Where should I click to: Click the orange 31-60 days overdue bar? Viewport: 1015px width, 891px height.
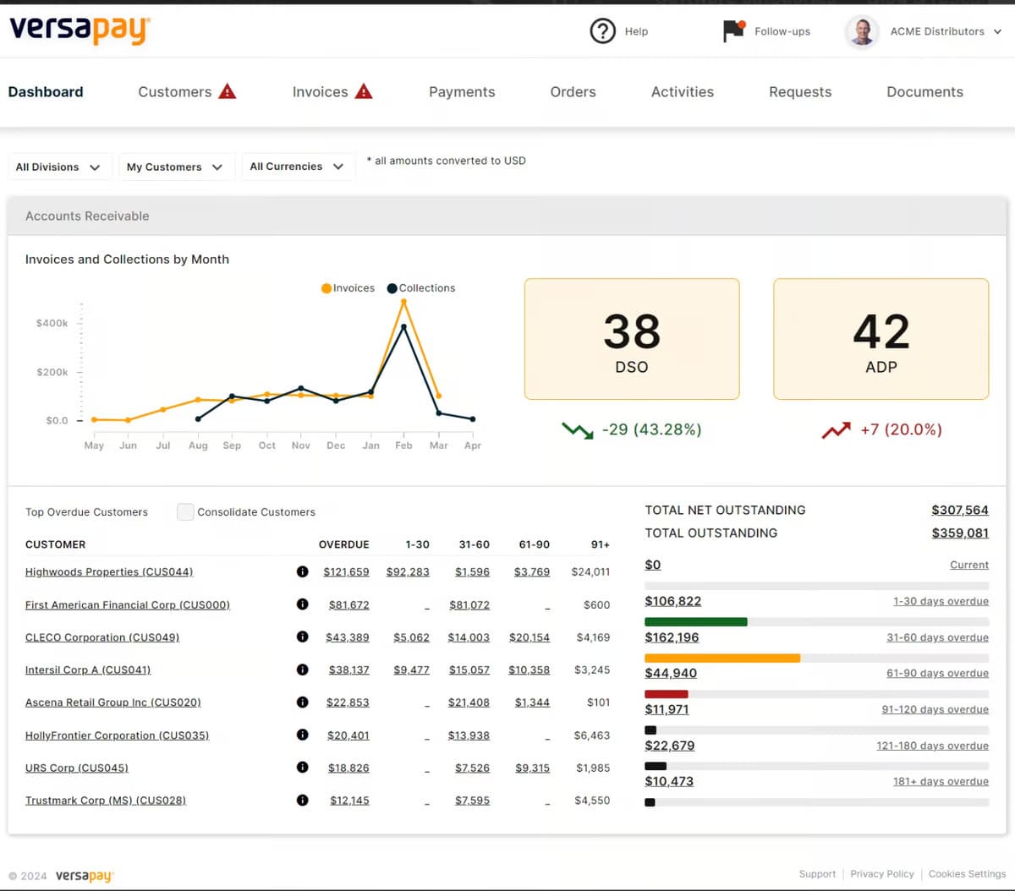(x=722, y=658)
